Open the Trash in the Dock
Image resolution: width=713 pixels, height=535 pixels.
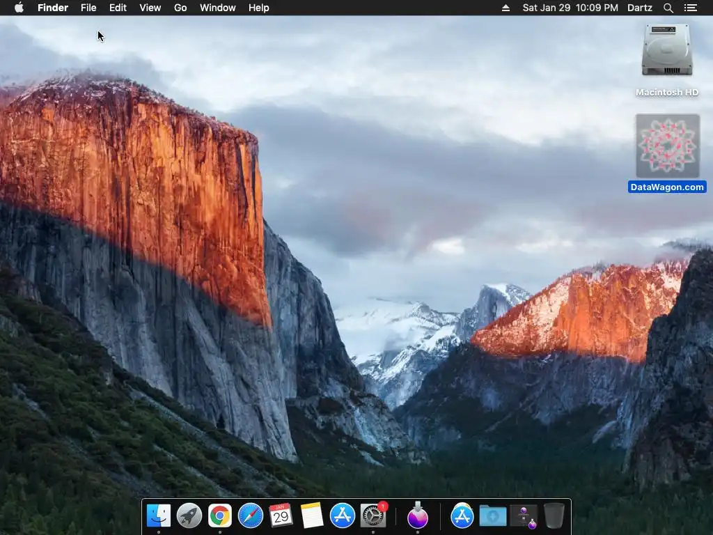554,515
